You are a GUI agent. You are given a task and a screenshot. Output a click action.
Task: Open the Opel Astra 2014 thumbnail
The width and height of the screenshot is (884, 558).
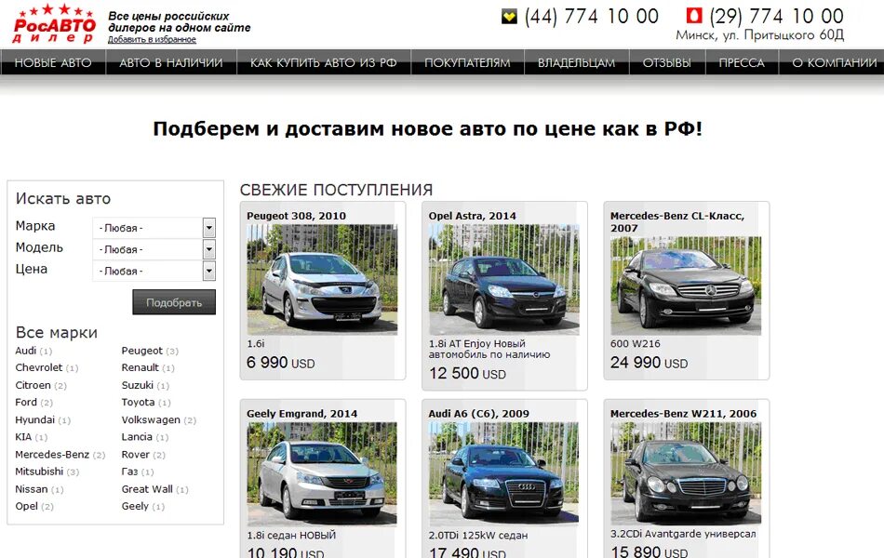click(503, 280)
